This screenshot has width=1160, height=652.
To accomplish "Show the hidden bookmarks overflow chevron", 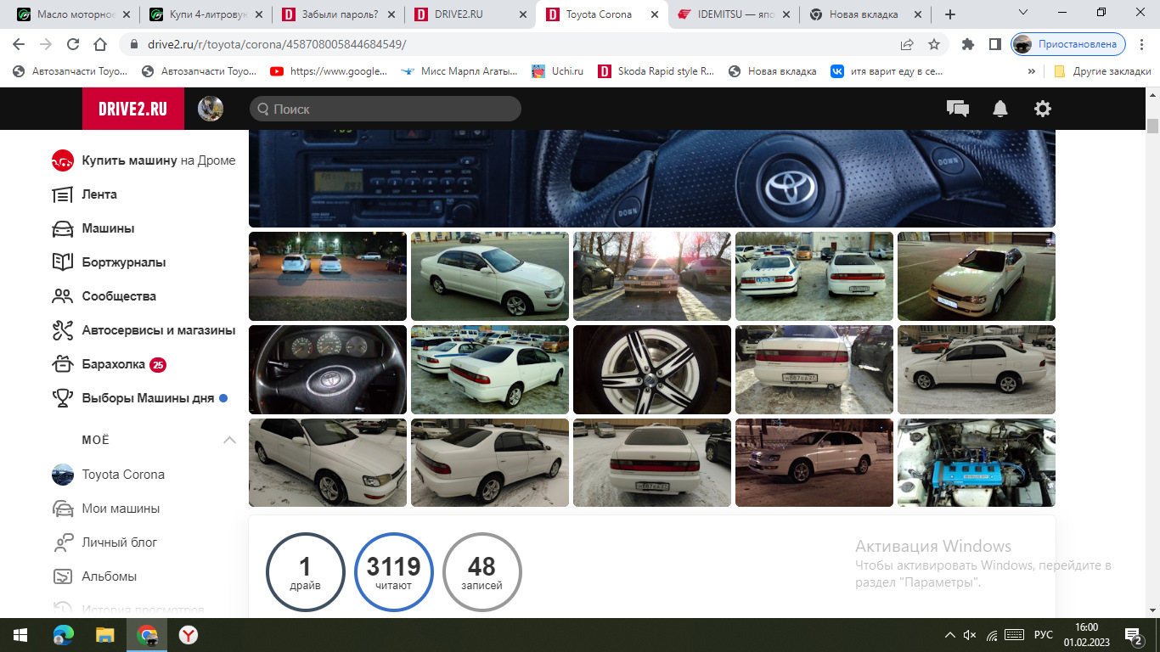I will [x=1032, y=72].
